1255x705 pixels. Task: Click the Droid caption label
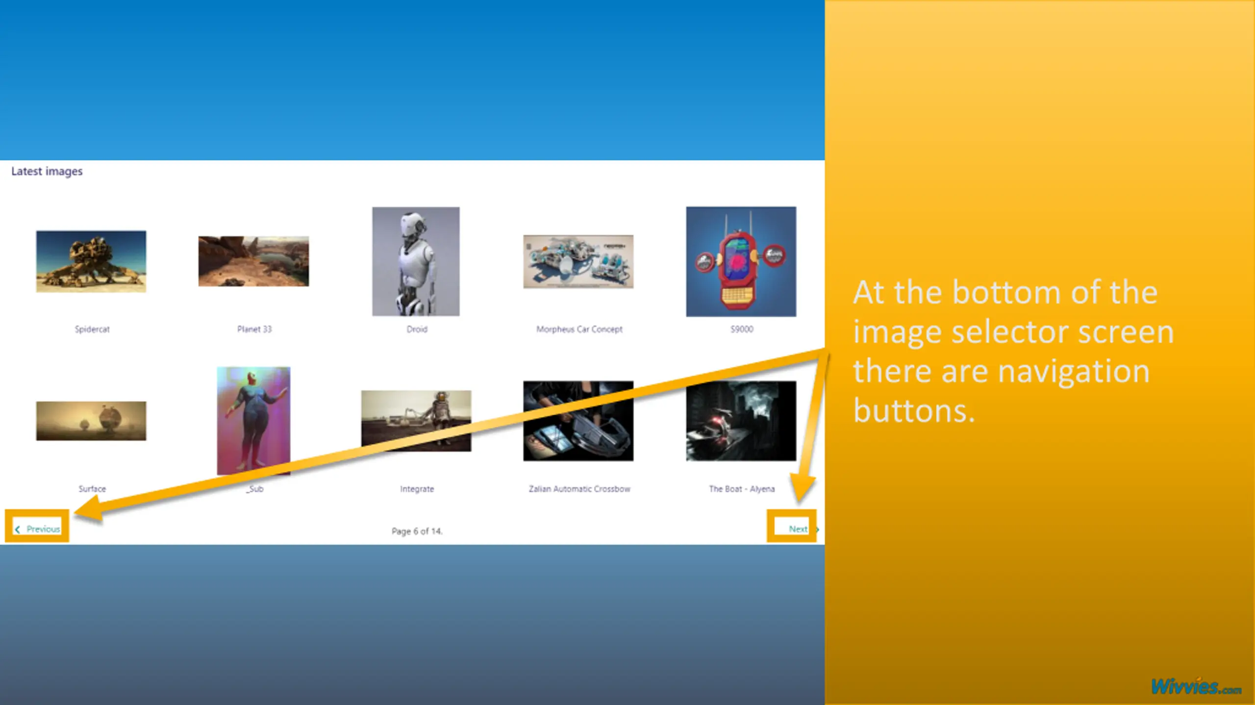(x=417, y=329)
